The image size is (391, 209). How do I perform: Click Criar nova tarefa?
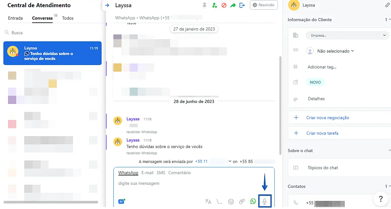[322, 133]
